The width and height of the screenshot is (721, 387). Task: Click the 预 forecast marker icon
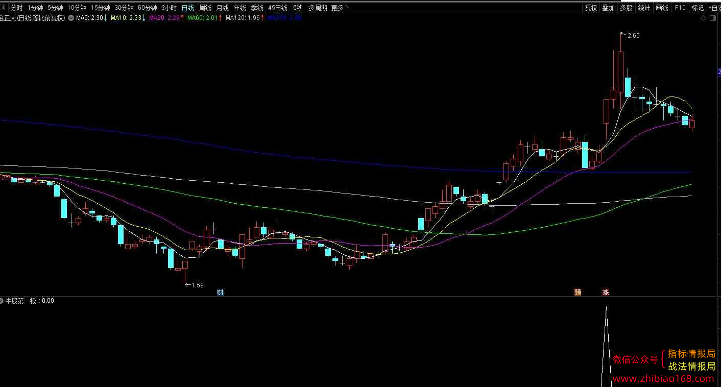click(578, 293)
